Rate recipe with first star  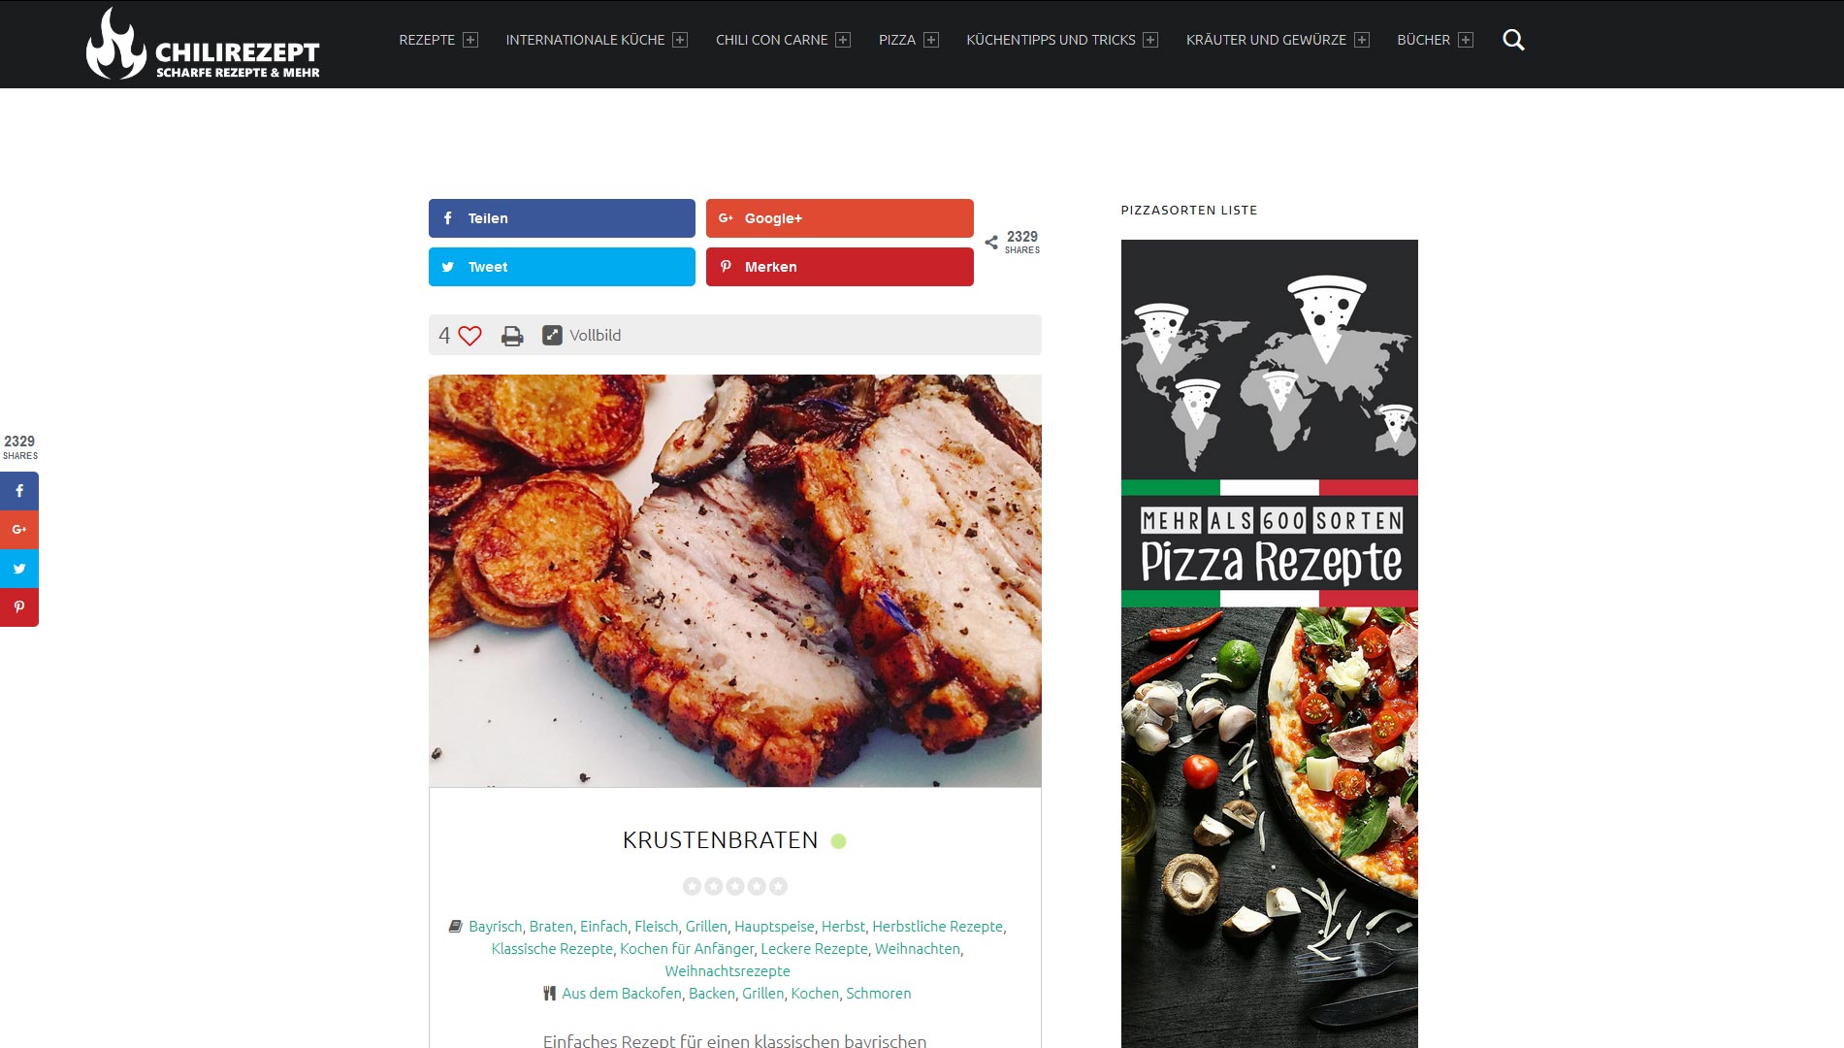point(692,886)
